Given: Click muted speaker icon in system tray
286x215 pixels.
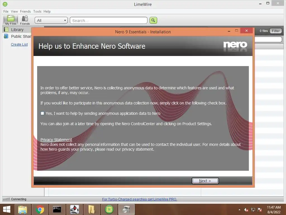Looking at the screenshot, I should (x=246, y=210).
